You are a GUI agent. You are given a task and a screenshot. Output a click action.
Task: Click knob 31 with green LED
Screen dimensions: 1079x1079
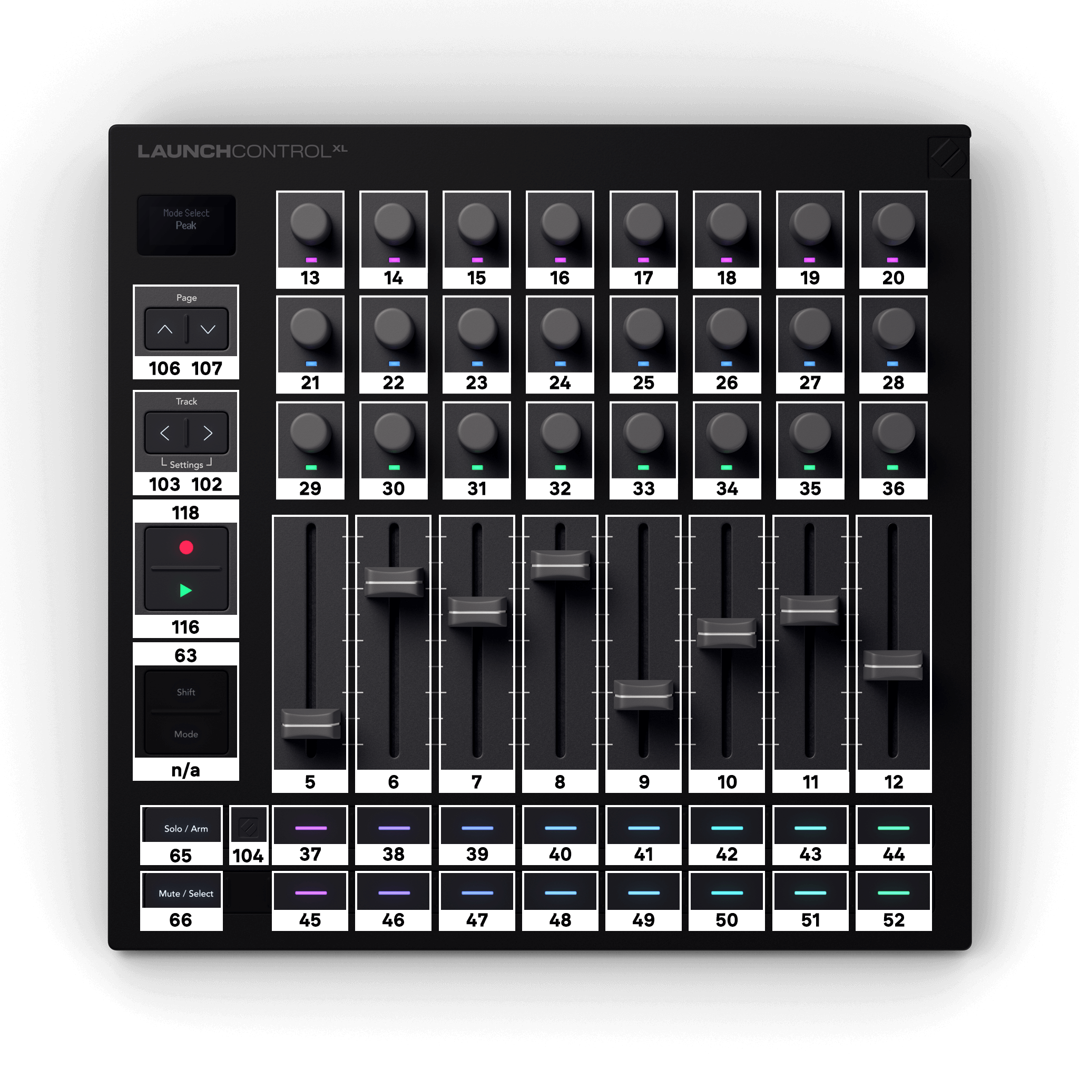[x=476, y=434]
